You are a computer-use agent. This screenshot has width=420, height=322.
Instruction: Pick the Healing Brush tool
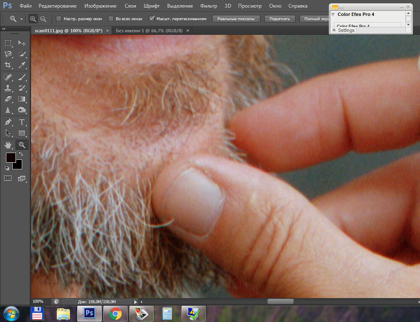8,77
